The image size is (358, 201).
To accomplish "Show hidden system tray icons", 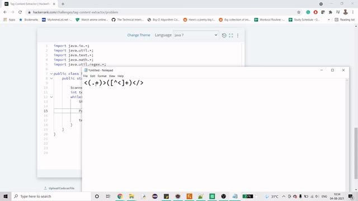I will (x=284, y=196).
